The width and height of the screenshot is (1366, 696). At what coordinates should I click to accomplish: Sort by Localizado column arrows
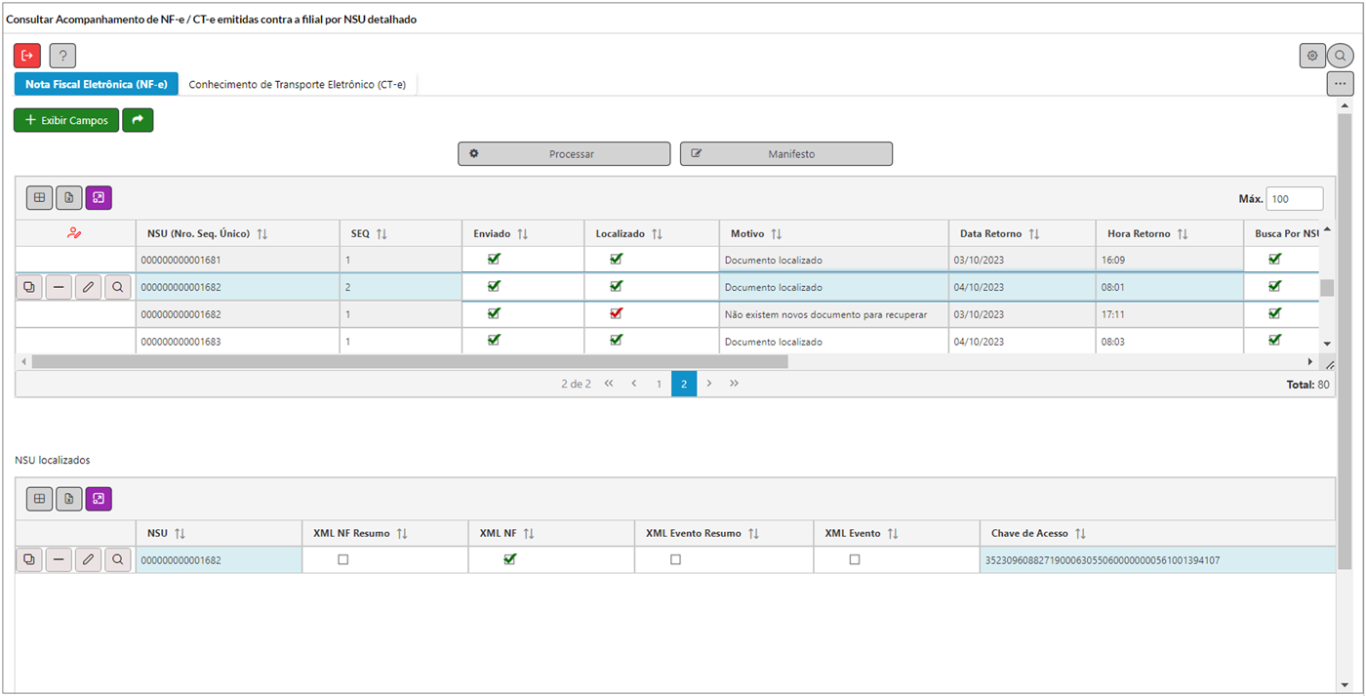click(x=657, y=234)
